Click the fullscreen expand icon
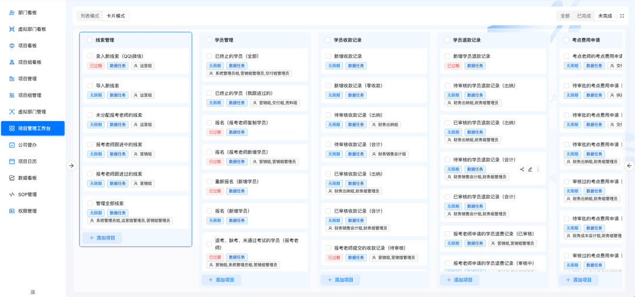635x297 pixels. [x=623, y=16]
